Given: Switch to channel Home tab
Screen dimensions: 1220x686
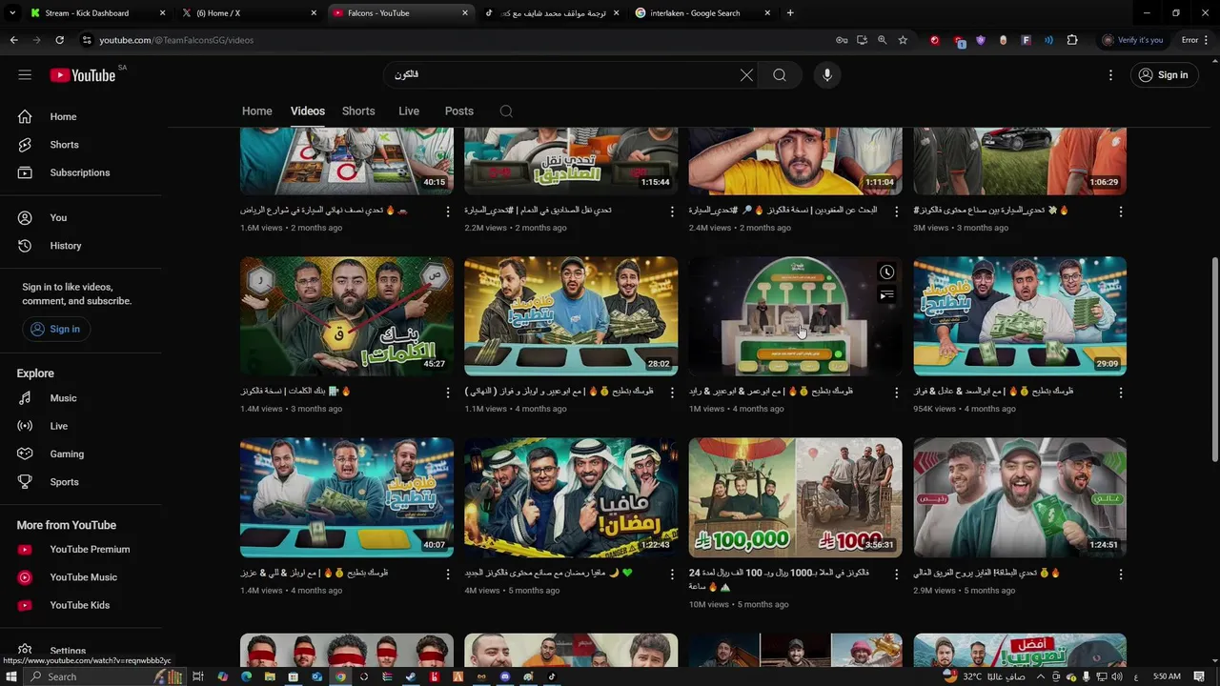Looking at the screenshot, I should [x=256, y=111].
